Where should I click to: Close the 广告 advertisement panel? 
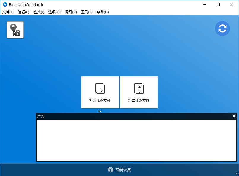(x=234, y=116)
